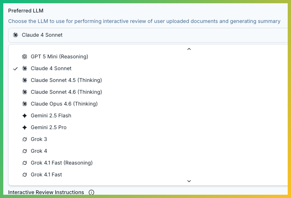291x198 pixels.
Task: Click the Claude icon beside Claude Opus 4.6
Action: pyautogui.click(x=24, y=104)
